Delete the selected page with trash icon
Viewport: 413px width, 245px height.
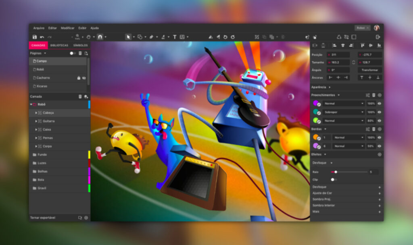click(80, 54)
